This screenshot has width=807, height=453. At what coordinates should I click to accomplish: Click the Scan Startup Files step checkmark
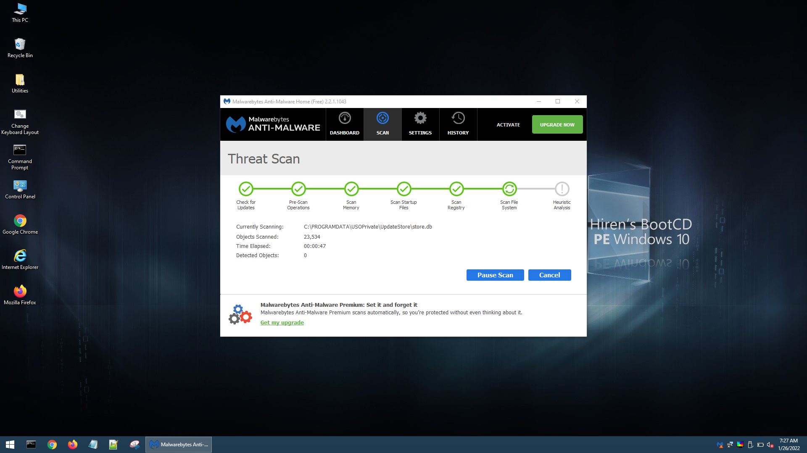[404, 189]
